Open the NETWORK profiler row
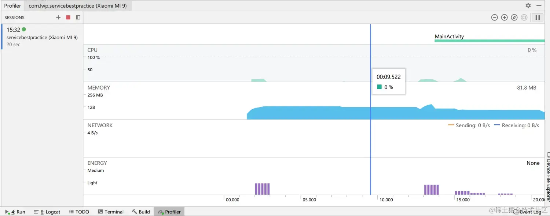Screen dimensions: 550x216 314,139
